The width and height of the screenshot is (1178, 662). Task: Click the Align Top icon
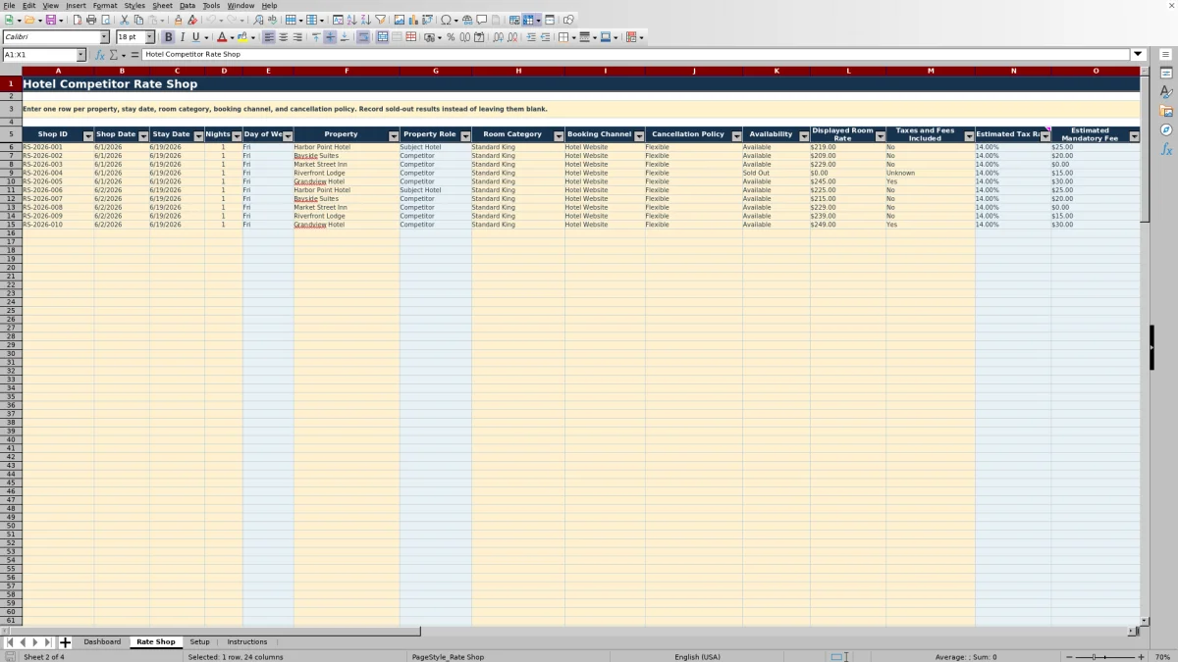coord(316,37)
